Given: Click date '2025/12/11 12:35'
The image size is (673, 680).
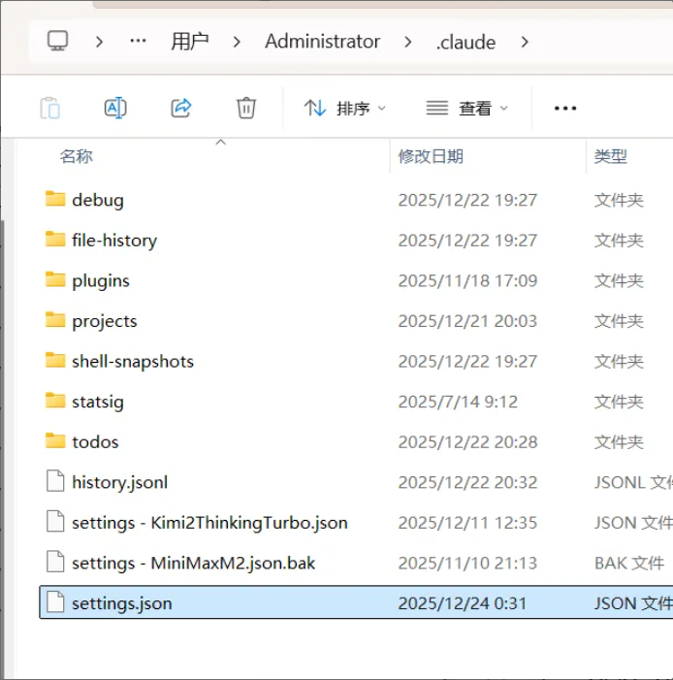Looking at the screenshot, I should pyautogui.click(x=467, y=523).
